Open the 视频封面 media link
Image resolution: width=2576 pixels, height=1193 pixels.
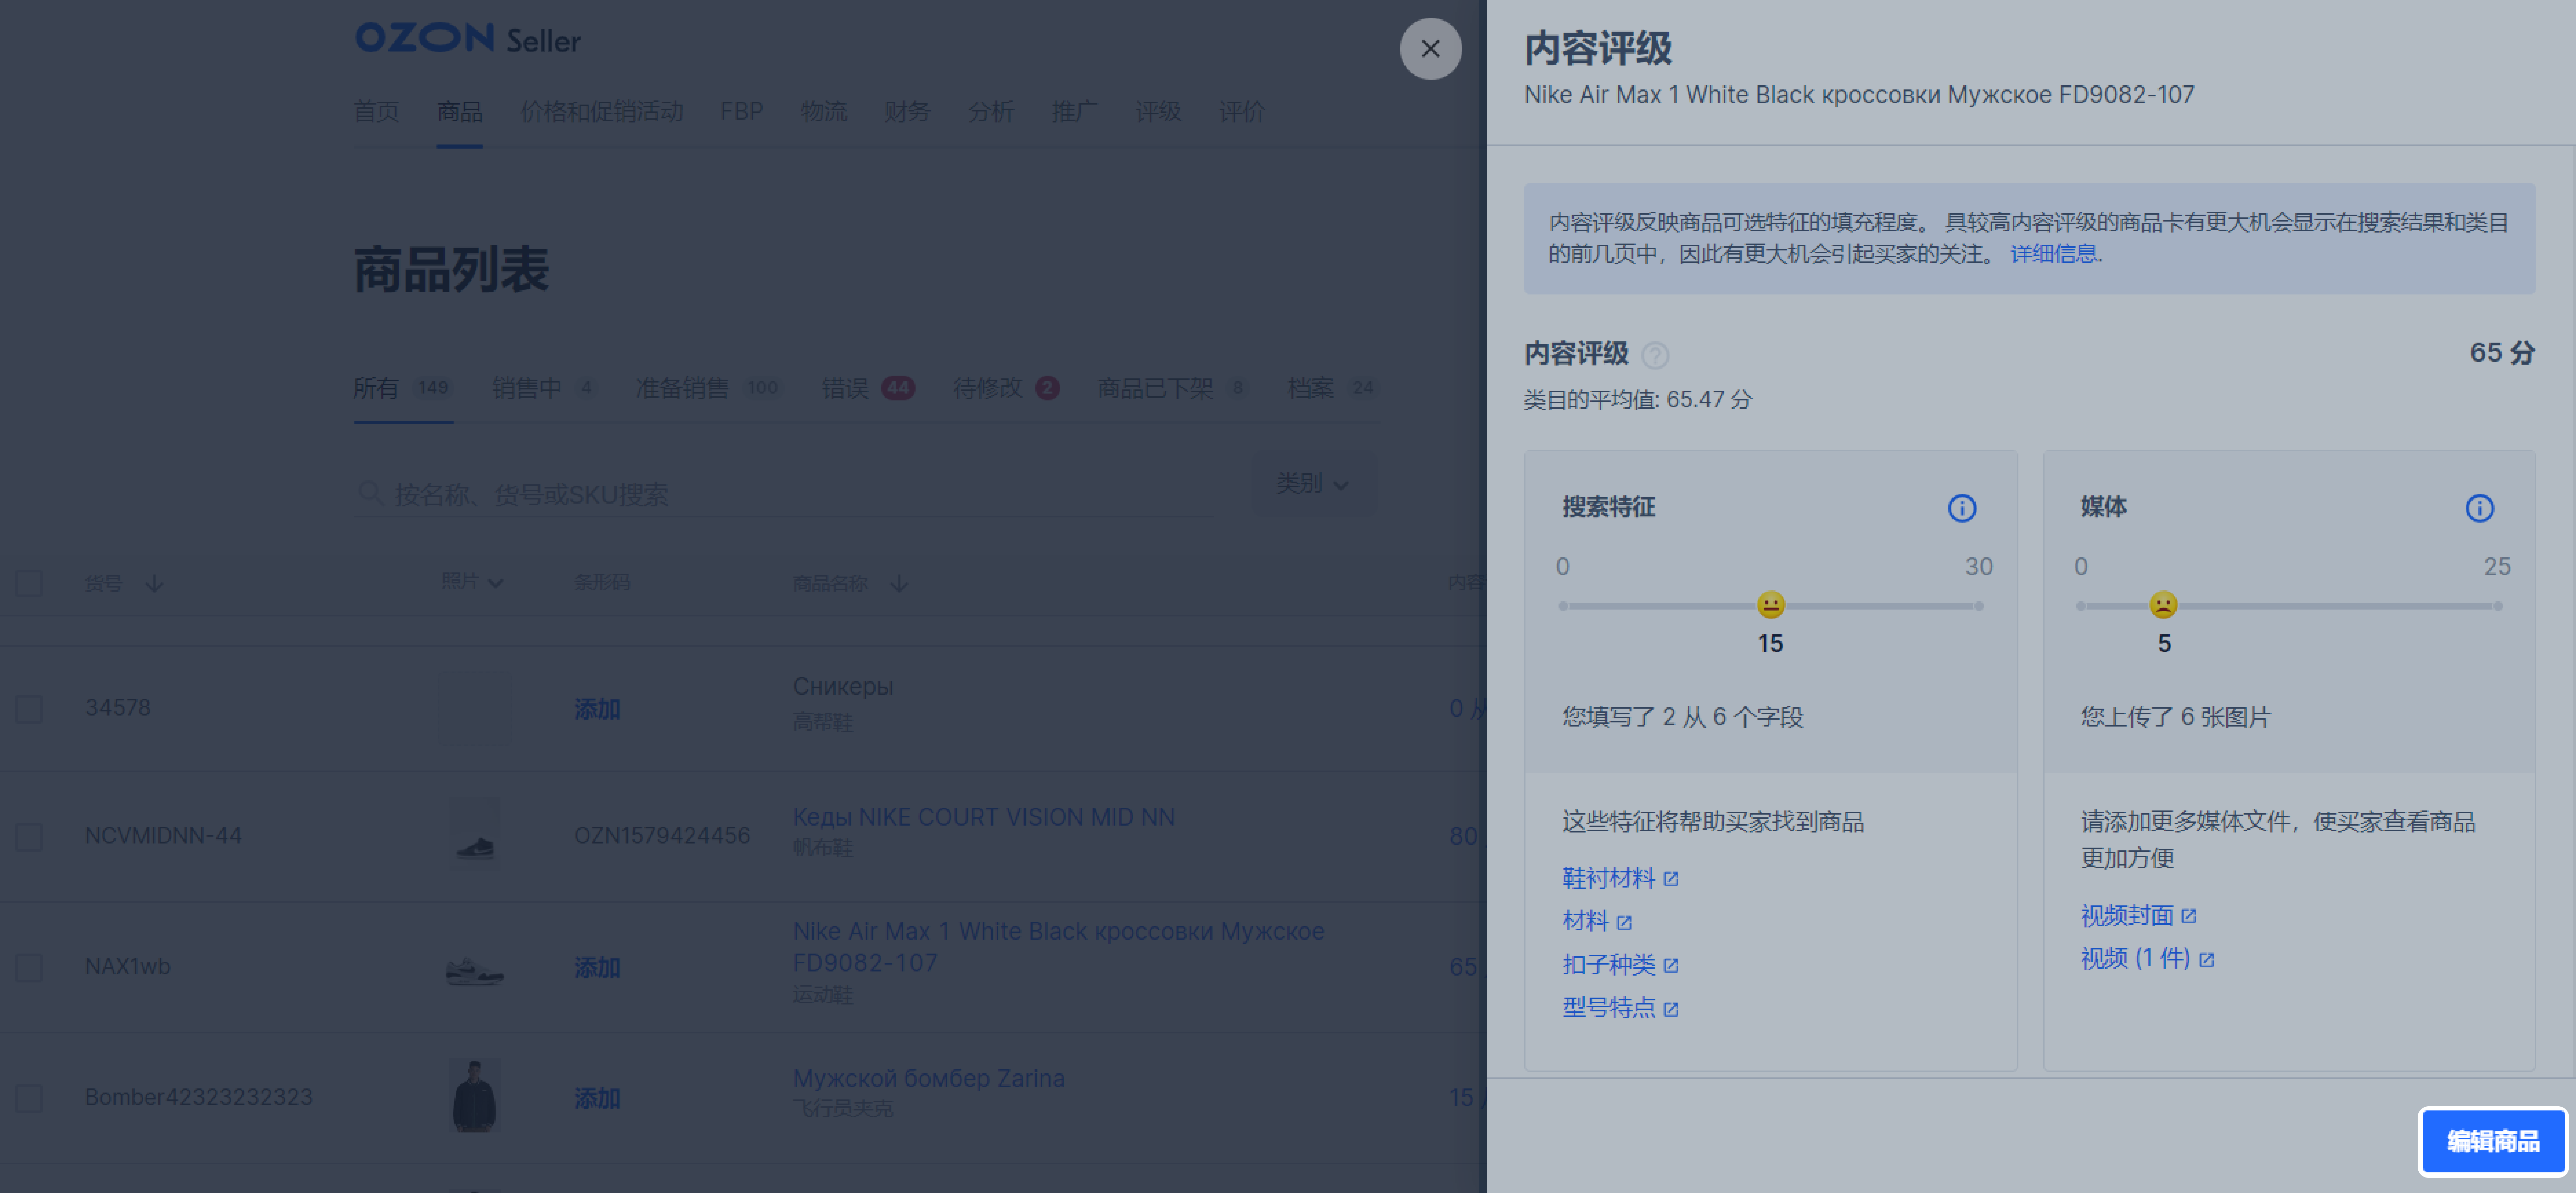tap(2138, 915)
